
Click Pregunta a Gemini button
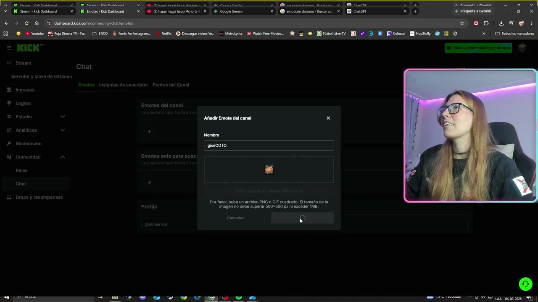[473, 11]
